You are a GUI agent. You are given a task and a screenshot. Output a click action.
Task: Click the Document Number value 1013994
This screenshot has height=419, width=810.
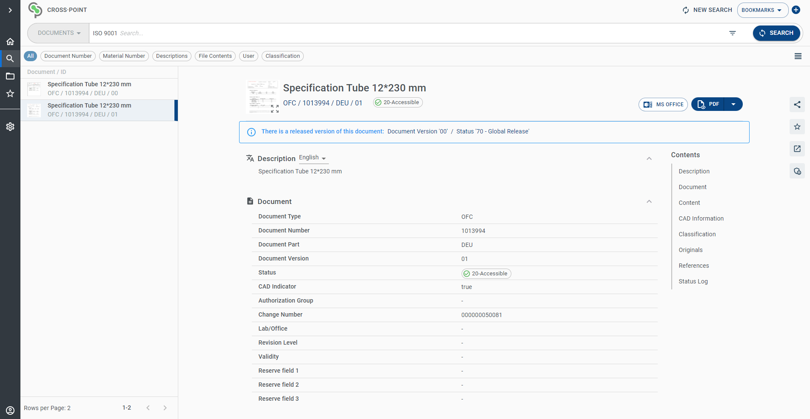(x=473, y=231)
